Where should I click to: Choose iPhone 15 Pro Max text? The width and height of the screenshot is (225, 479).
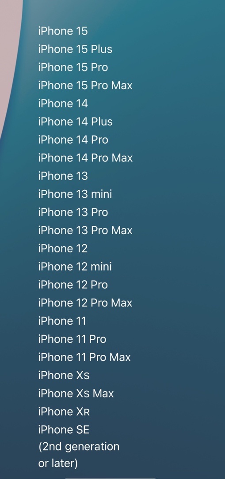click(86, 86)
